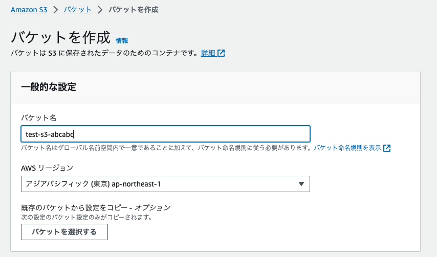Click the dropdown arrow of region selector

click(x=301, y=184)
